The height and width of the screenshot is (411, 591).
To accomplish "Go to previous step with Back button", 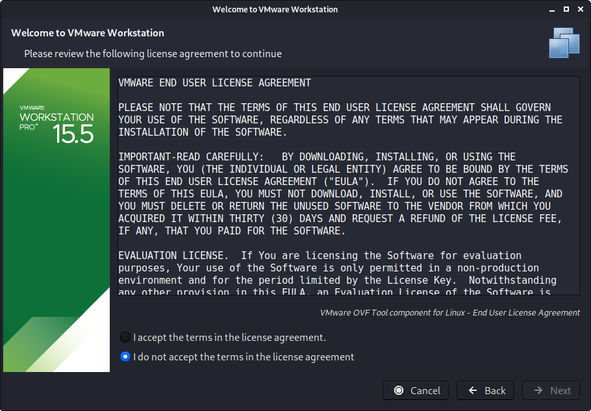I will [x=485, y=390].
